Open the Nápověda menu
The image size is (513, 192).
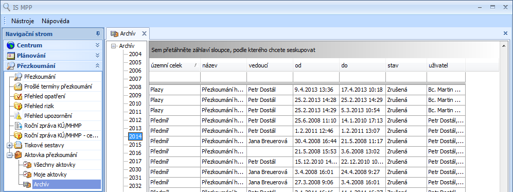[56, 21]
